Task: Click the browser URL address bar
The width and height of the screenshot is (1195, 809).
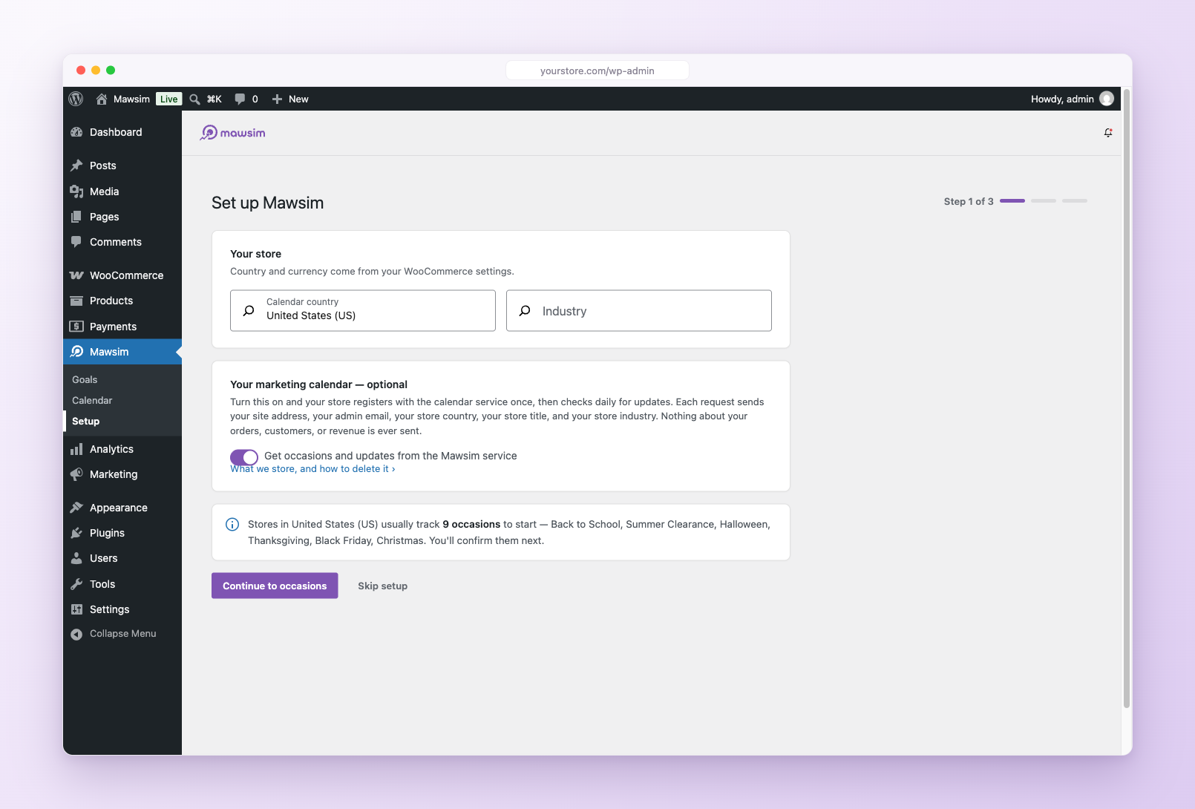Action: 597,71
